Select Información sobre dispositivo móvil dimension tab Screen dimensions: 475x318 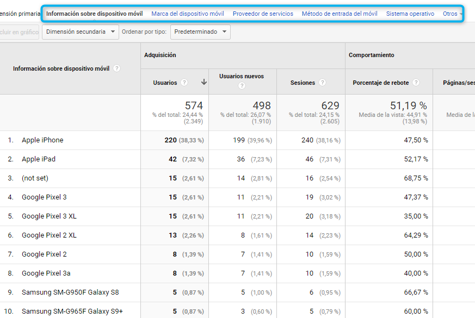94,14
